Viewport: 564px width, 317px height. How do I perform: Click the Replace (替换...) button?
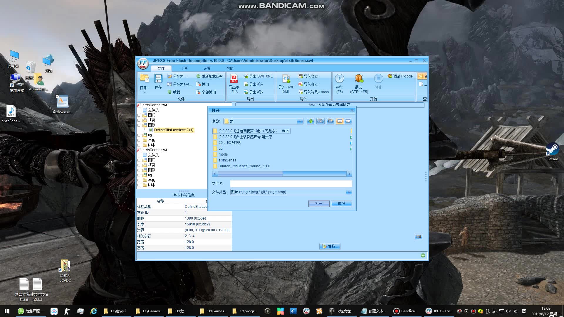330,247
